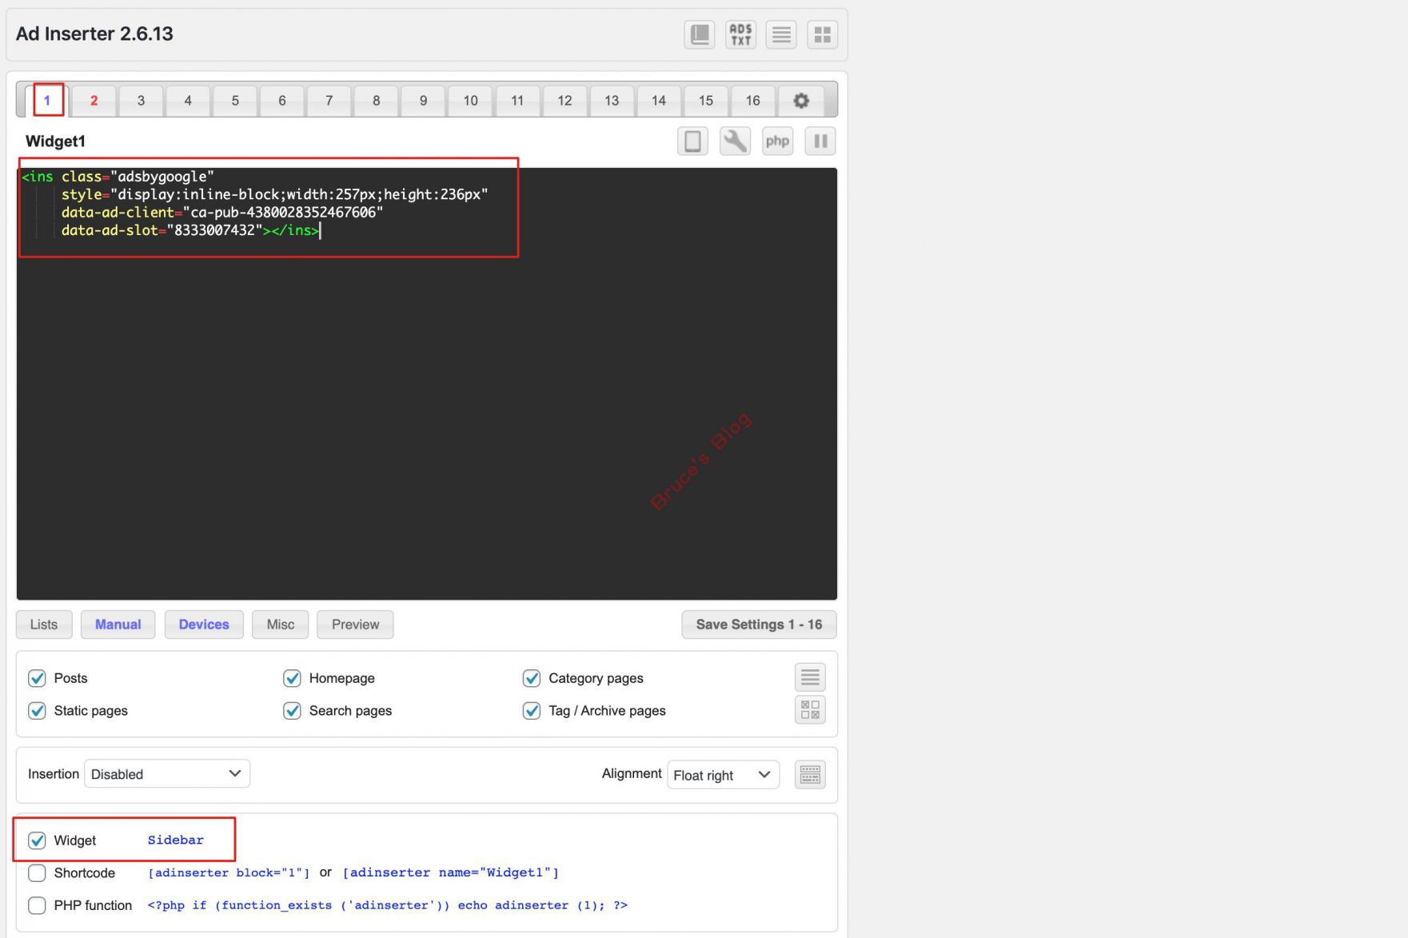
Task: Switch to block tab 3
Action: pyautogui.click(x=141, y=101)
